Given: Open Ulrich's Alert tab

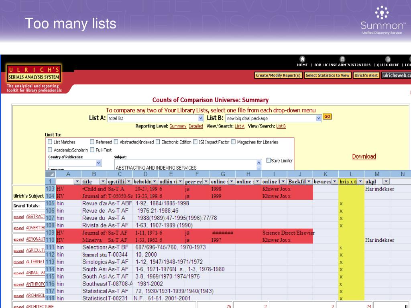Looking at the screenshot, I should pyautogui.click(x=366, y=75).
